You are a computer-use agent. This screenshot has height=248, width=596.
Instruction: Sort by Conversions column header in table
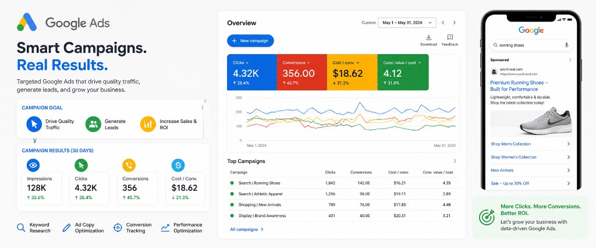[361, 172]
